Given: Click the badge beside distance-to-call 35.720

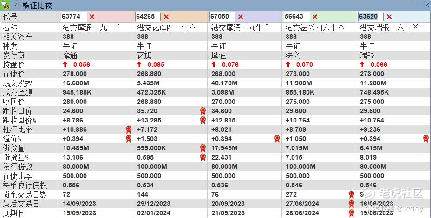Looking at the screenshot, I should pos(203,111).
